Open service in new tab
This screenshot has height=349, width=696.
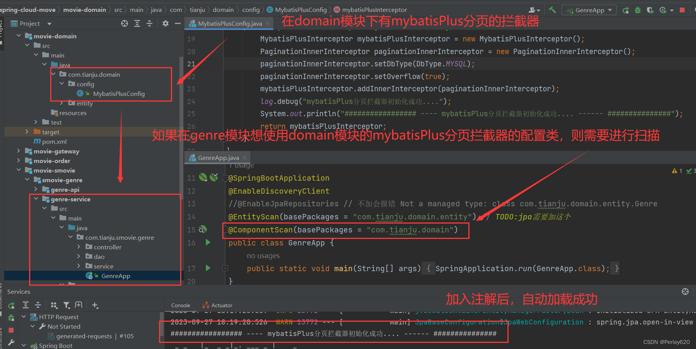point(79,305)
